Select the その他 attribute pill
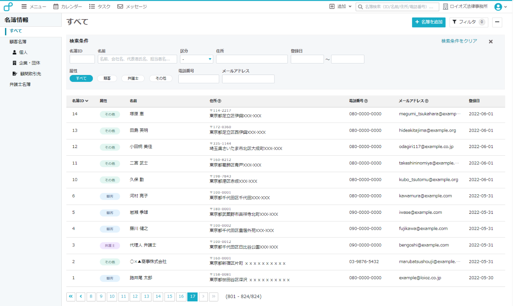 pyautogui.click(x=161, y=78)
